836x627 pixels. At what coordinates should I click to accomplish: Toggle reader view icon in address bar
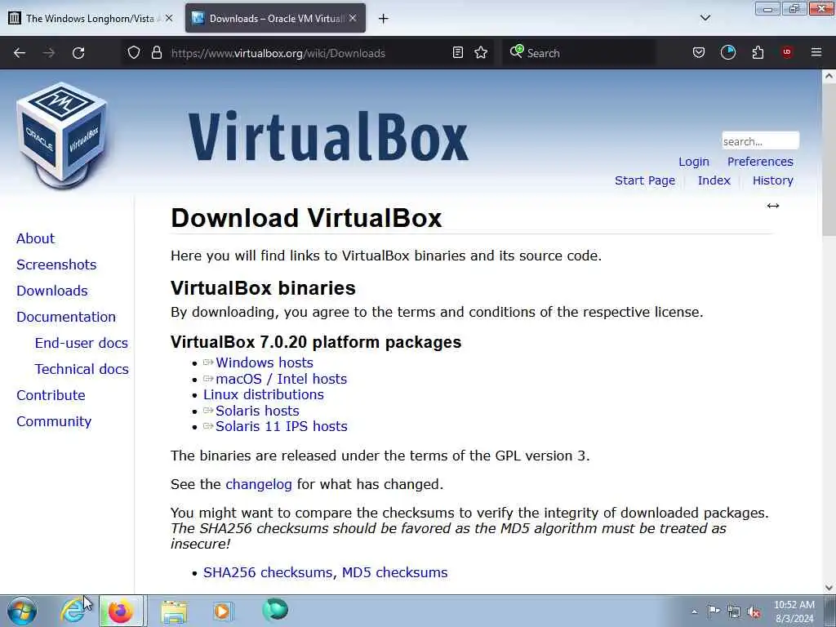[457, 52]
